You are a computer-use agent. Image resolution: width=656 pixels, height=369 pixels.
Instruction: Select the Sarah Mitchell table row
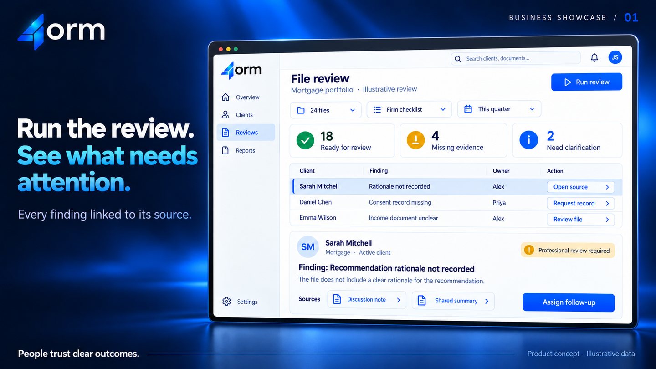click(x=457, y=186)
